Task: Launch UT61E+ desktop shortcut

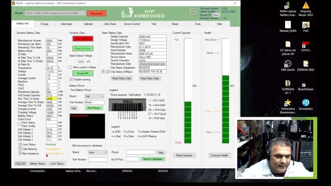Action: click(x=306, y=46)
